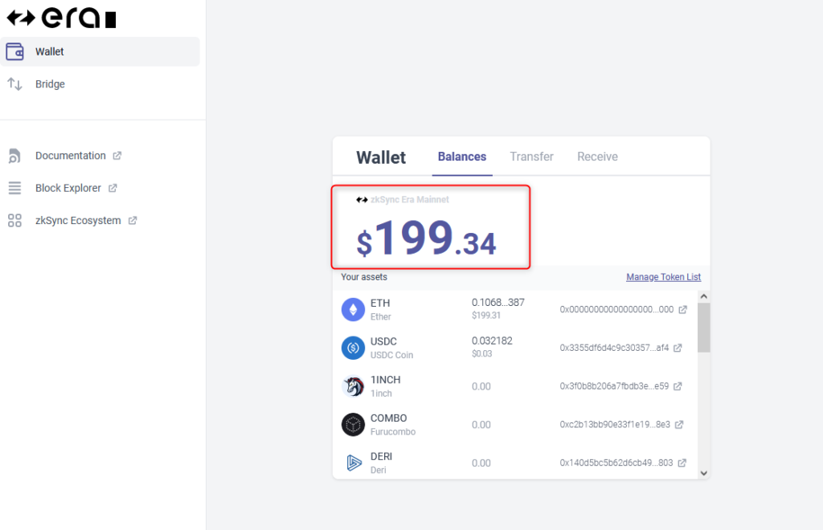The image size is (823, 530).
Task: Switch to the Balances tab
Action: pos(462,157)
